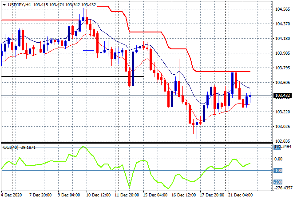
Task: Click the chart dropdown triangle beside USDJPY,H4
Action: pyautogui.click(x=4, y=5)
